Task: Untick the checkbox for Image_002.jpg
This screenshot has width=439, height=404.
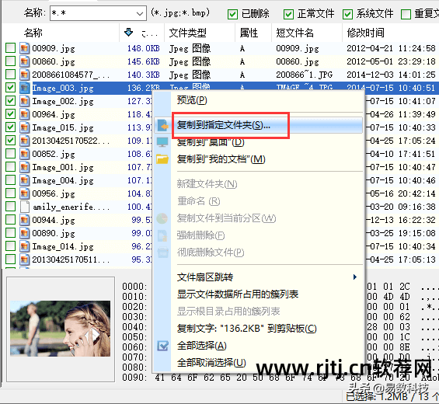Action: (x=10, y=101)
